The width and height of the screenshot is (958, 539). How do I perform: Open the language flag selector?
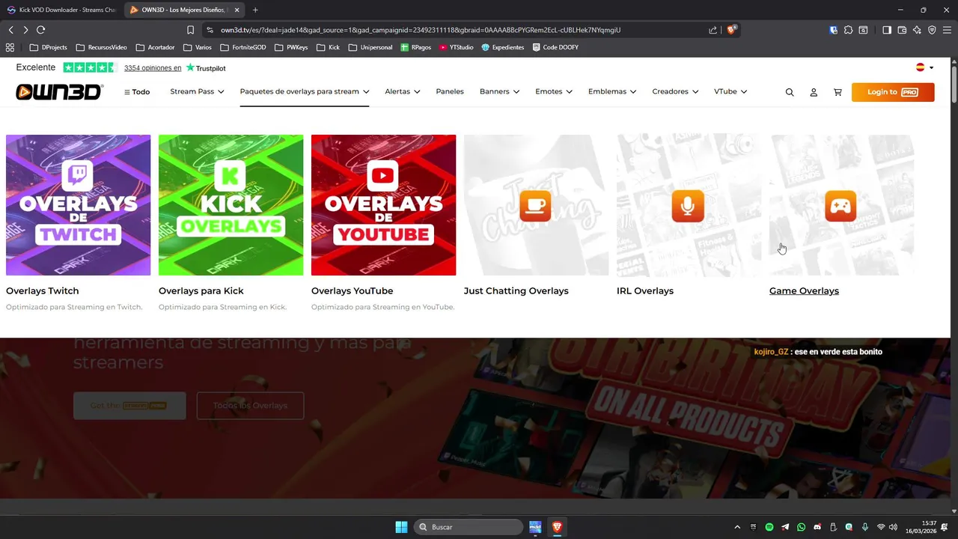click(x=925, y=67)
